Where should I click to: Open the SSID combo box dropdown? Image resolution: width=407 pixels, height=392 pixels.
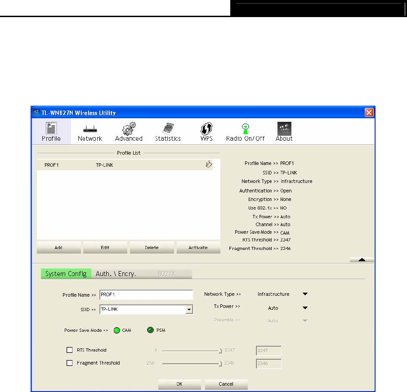click(189, 309)
